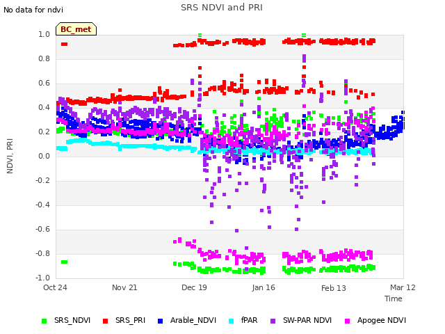Click the 0.2 y-axis tick label
The width and height of the screenshot is (445, 334).
pos(44,132)
